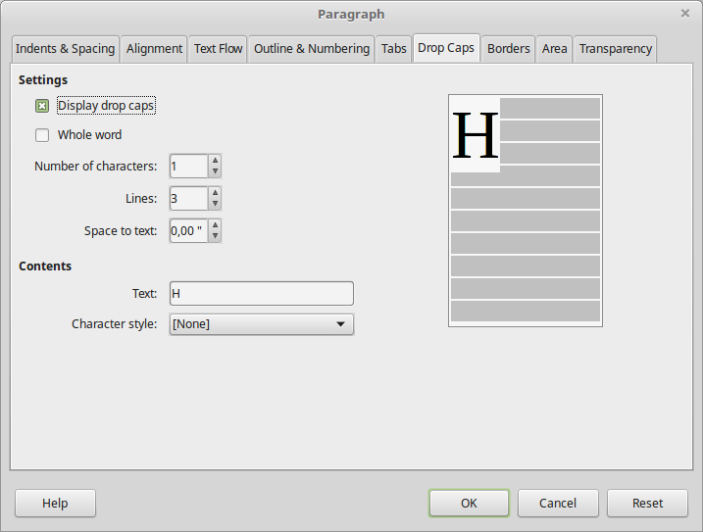This screenshot has height=532, width=703.
Task: Enable the Whole word checkbox
Action: pyautogui.click(x=42, y=135)
